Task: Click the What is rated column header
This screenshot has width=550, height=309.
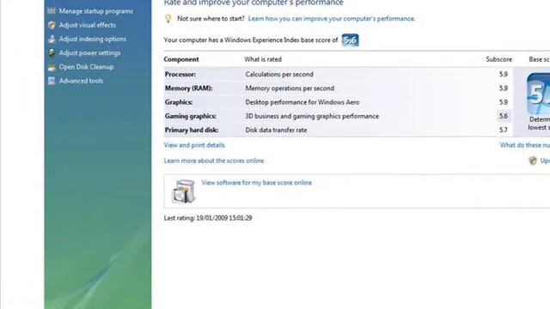Action: pyautogui.click(x=263, y=59)
